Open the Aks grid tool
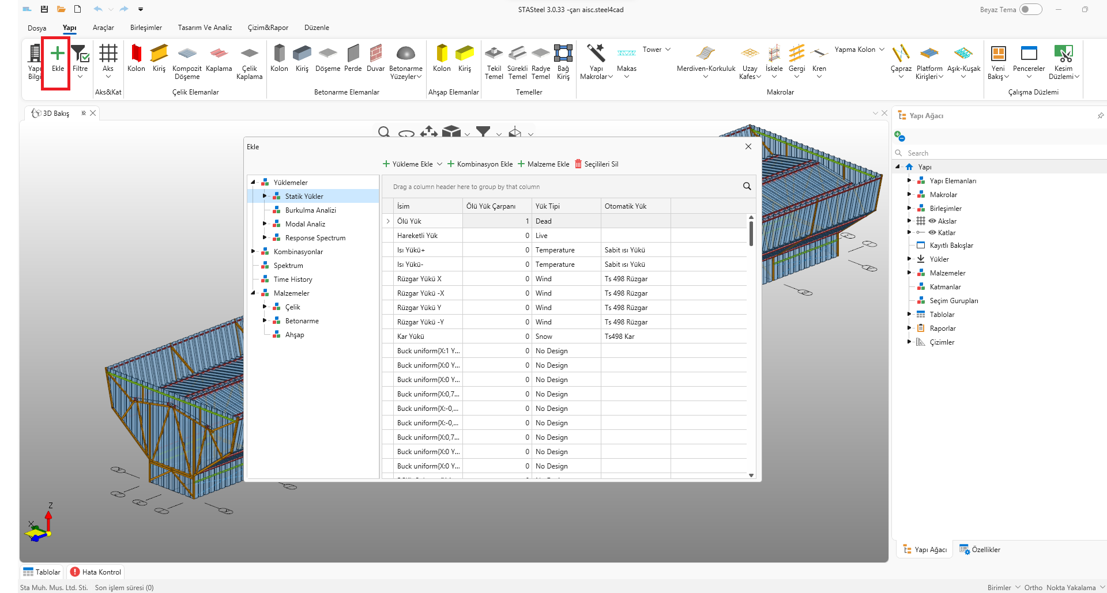The image size is (1107, 593). [108, 54]
